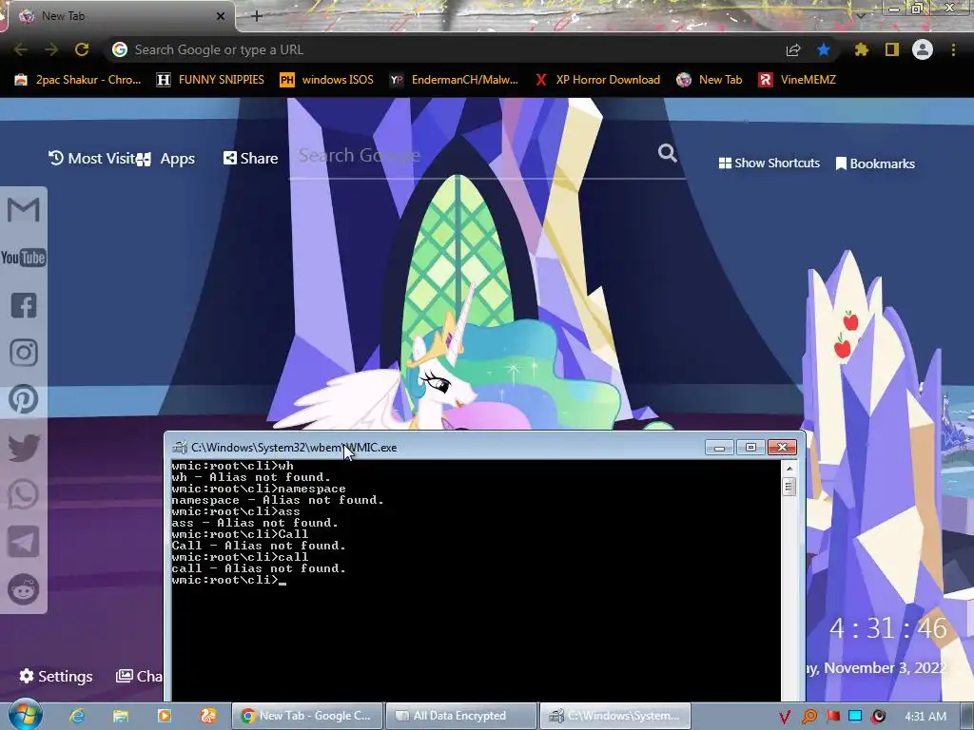Open the tab search dropdown arrow
The width and height of the screenshot is (974, 730).
pyautogui.click(x=861, y=15)
